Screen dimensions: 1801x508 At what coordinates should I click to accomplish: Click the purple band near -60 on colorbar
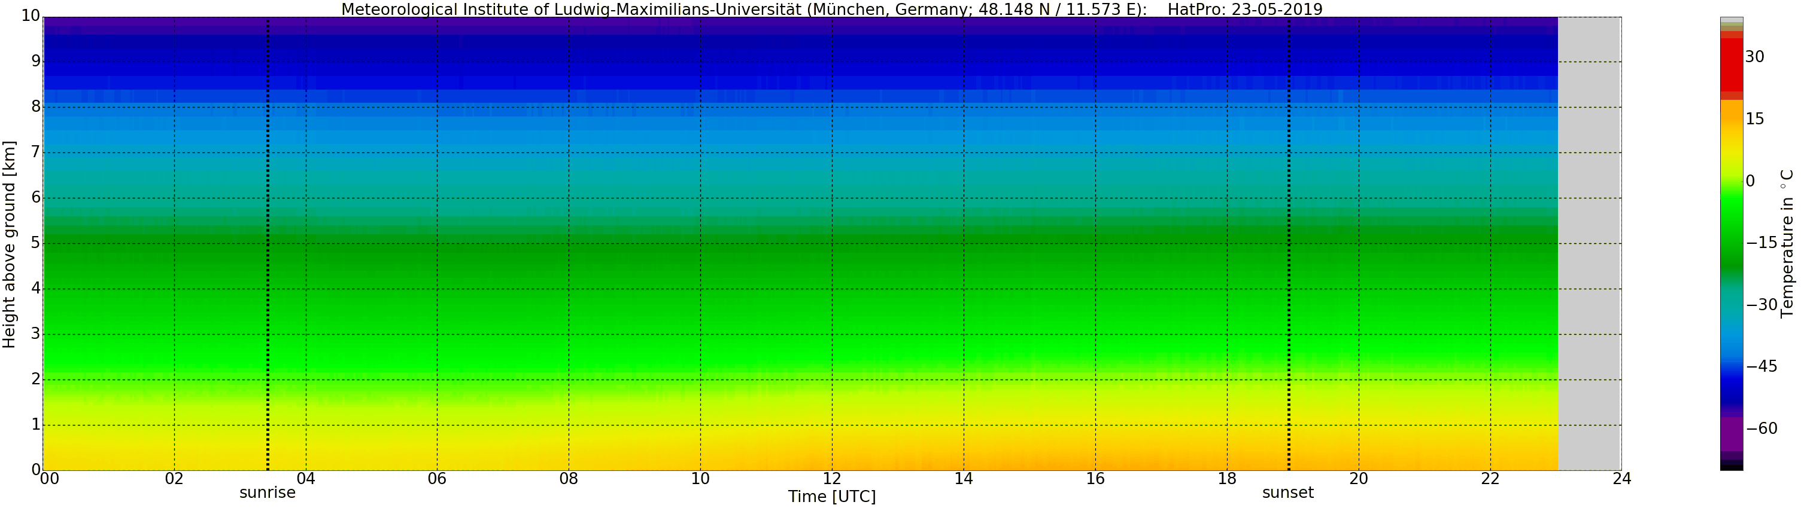[x=1731, y=434]
